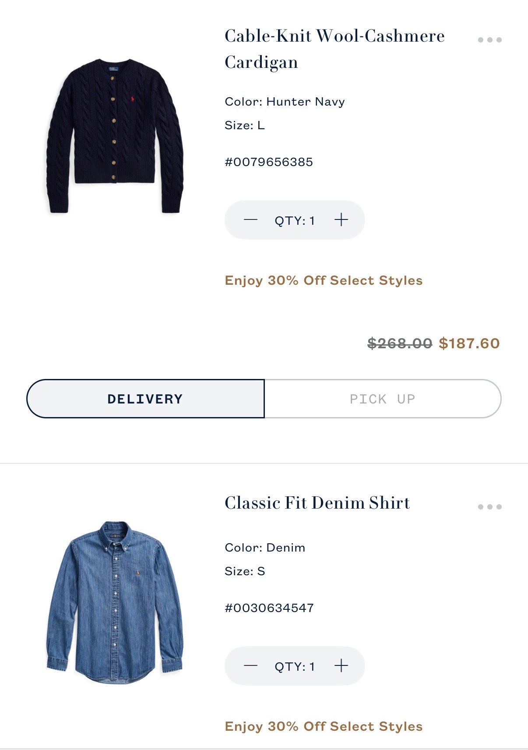528x750 pixels.
Task: Click the navy cardigan product image
Action: [115, 136]
